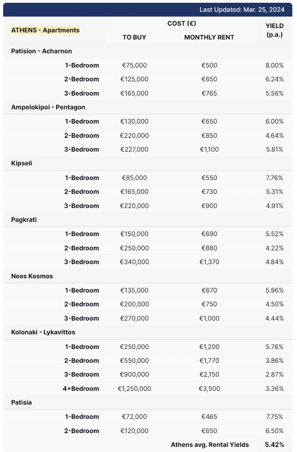Screen dimensions: 297x452
Task: Click the YIELD (p.a.) column header
Action: 274,30
